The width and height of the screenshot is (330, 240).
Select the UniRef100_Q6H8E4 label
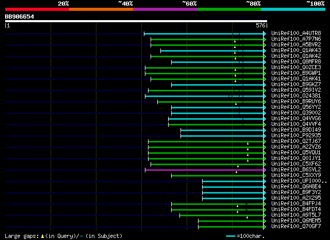click(x=296, y=187)
